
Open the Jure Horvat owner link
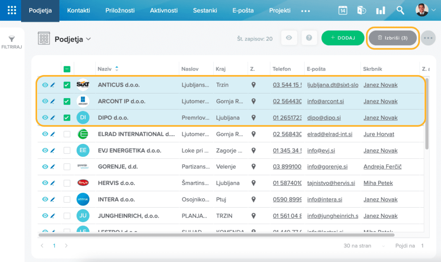coord(379,134)
